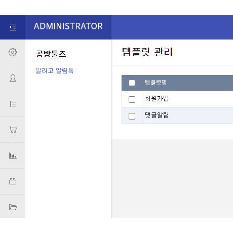Click the ADMINISTRATOR title
Screen dimensions: 233x233
click(68, 26)
